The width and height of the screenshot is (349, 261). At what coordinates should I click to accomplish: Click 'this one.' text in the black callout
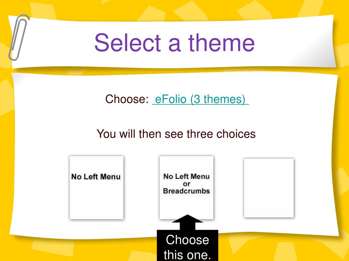click(187, 255)
